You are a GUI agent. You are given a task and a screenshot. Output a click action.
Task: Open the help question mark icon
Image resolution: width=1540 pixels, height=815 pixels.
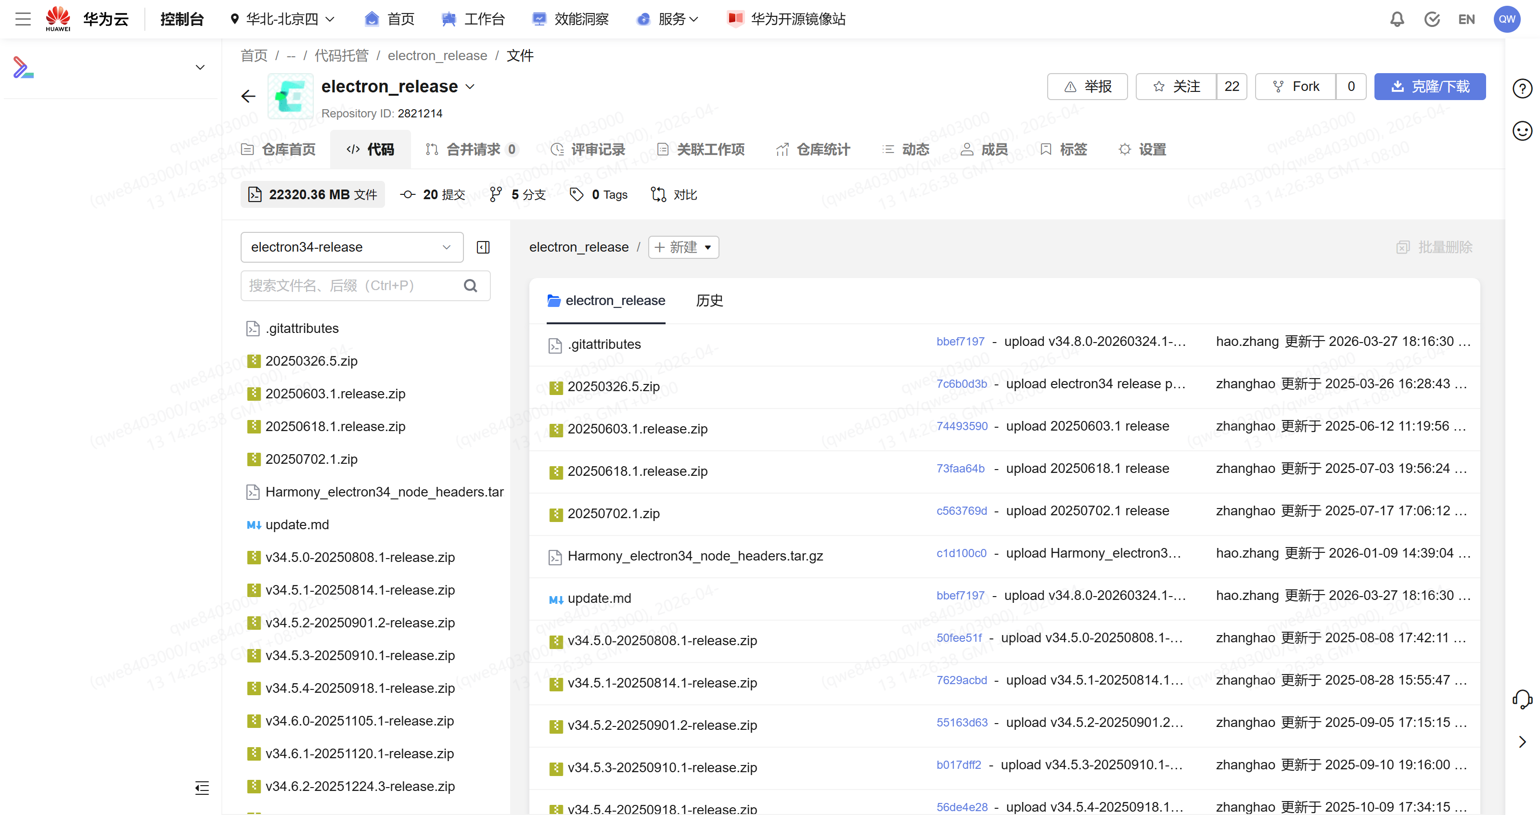click(x=1522, y=89)
